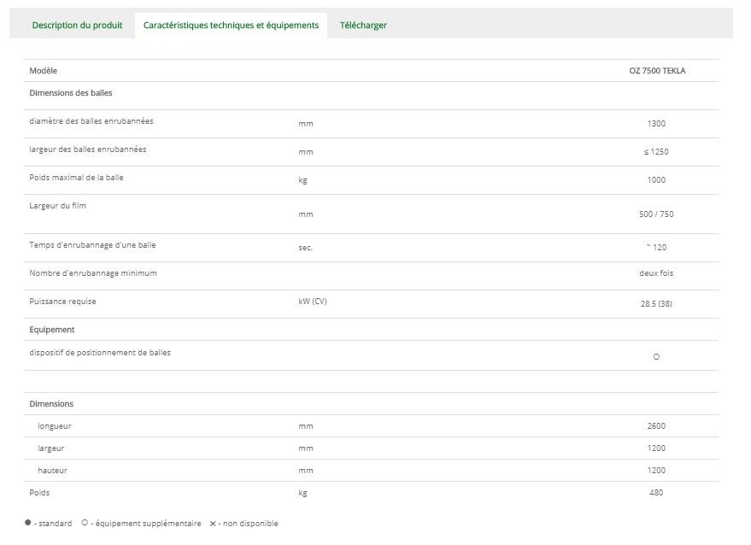Click the deux fois value
This screenshot has height=545, width=751.
coord(656,273)
